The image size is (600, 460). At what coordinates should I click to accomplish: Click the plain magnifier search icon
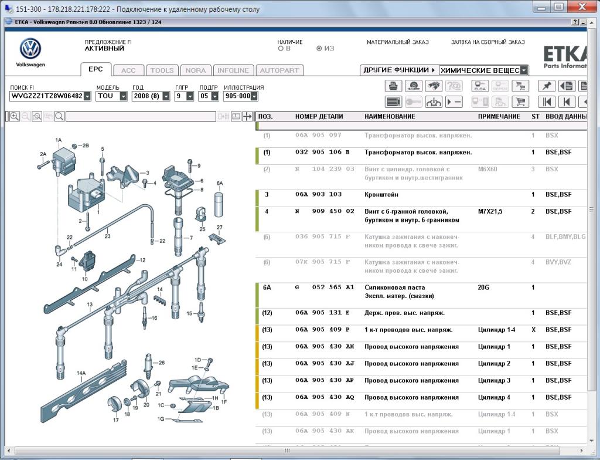coord(59,116)
